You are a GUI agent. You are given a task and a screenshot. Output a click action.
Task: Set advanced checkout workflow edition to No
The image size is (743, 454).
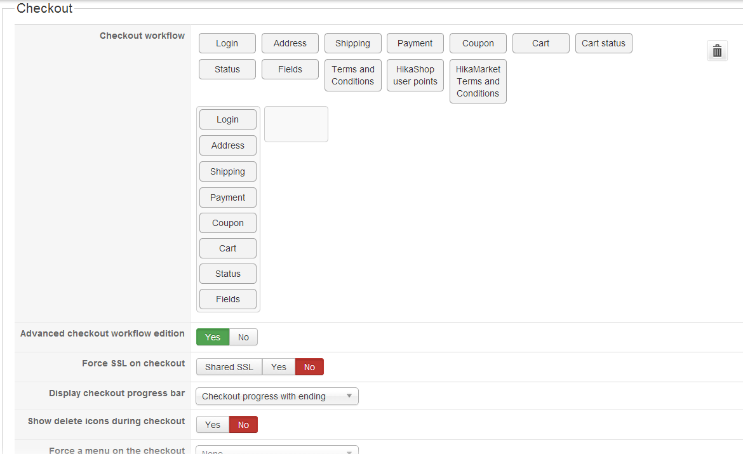click(243, 337)
